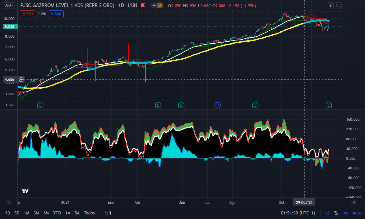Click the blue dividend D marker
365x219 pixels.
coord(218,105)
